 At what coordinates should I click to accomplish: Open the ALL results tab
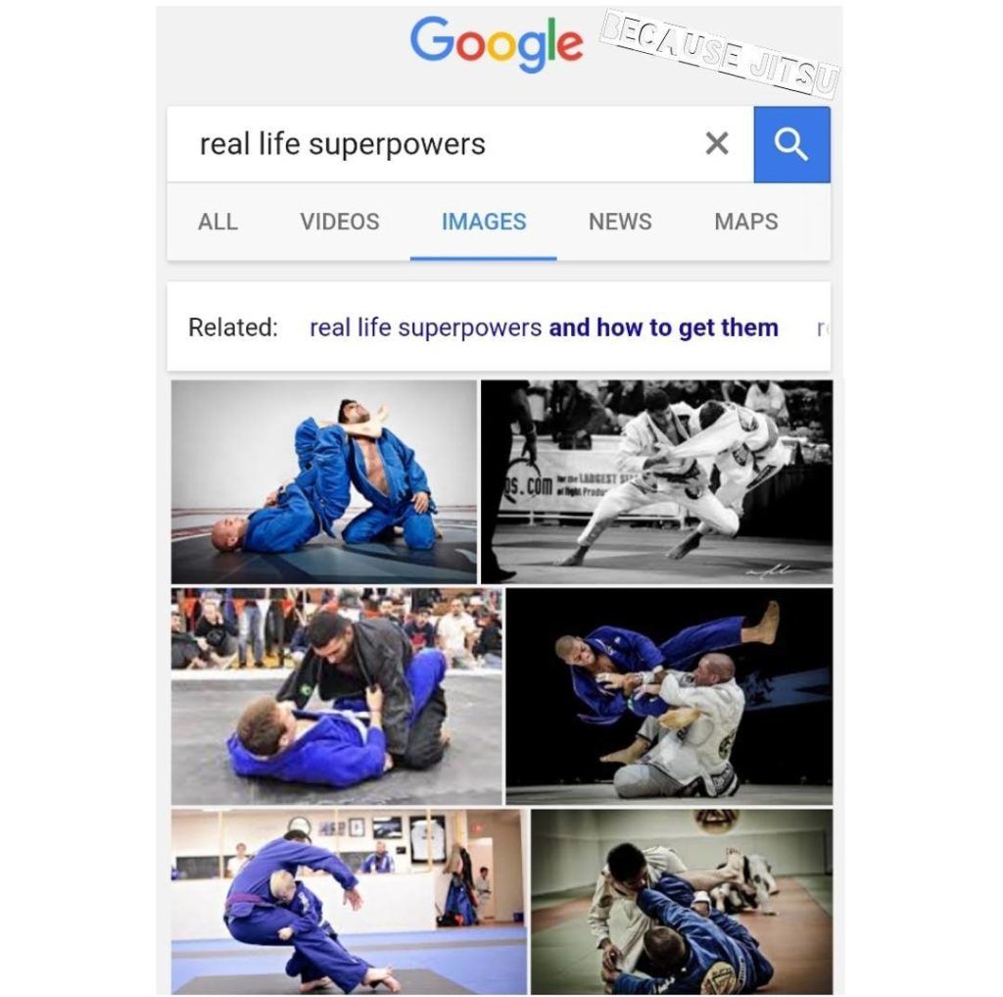pos(217,222)
